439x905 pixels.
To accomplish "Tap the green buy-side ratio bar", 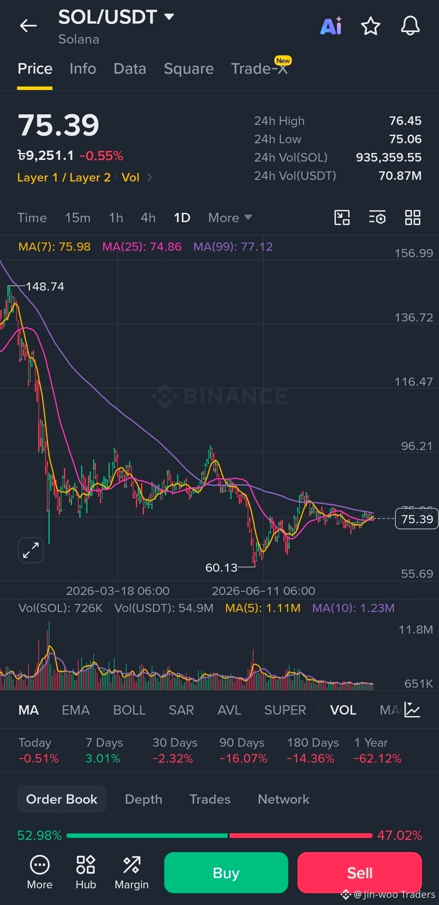I will pyautogui.click(x=147, y=835).
